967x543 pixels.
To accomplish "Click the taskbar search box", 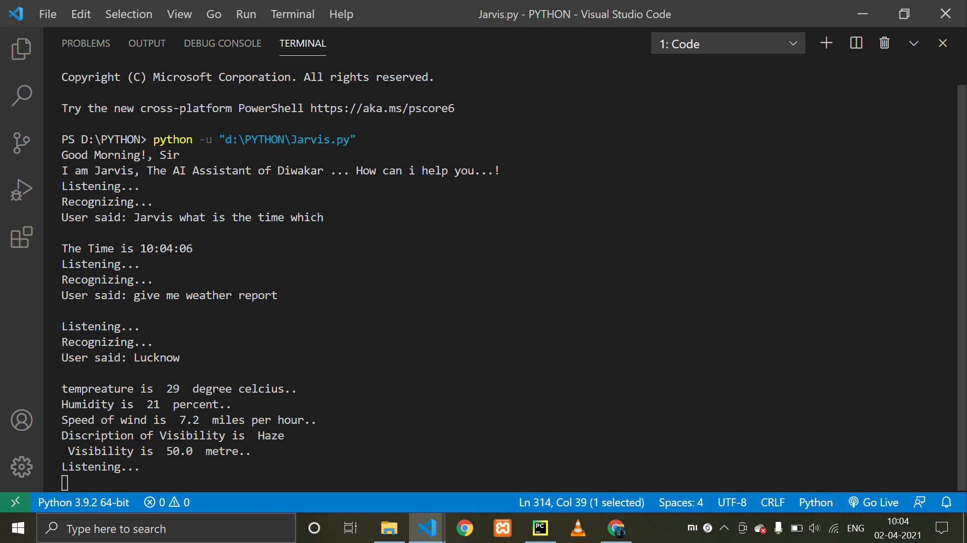I will click(166, 528).
